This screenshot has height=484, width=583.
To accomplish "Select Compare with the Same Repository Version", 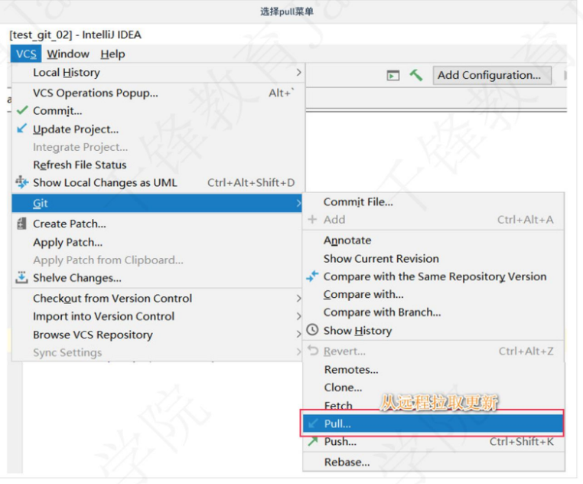I will (434, 276).
